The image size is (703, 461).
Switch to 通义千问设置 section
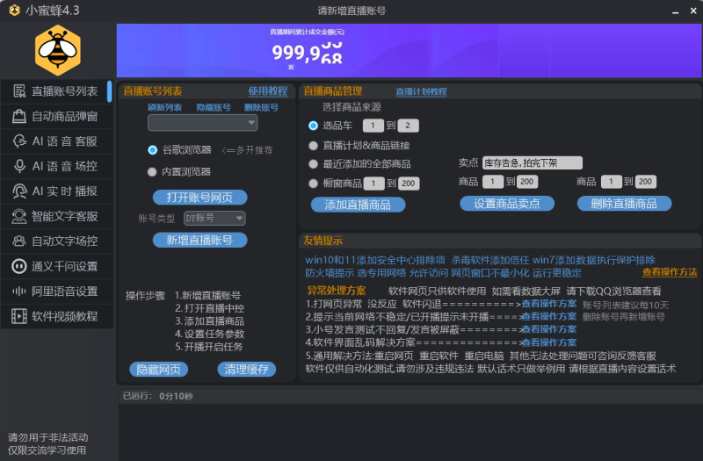click(56, 266)
